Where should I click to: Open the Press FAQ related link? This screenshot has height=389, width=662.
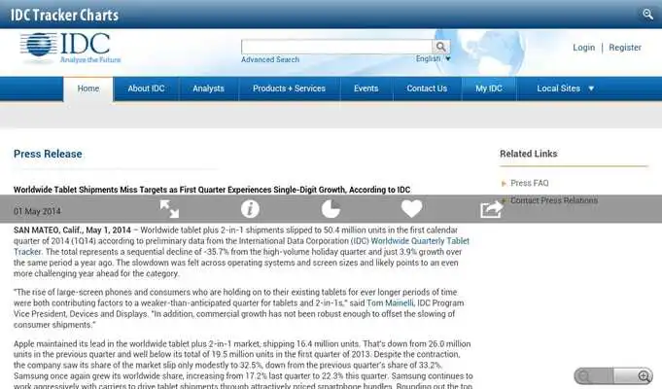(530, 183)
